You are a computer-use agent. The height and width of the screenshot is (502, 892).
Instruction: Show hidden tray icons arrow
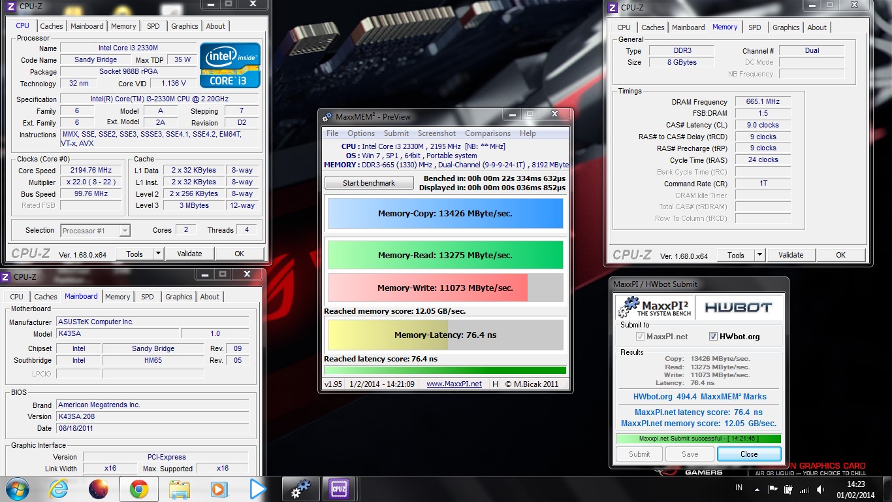coord(757,489)
